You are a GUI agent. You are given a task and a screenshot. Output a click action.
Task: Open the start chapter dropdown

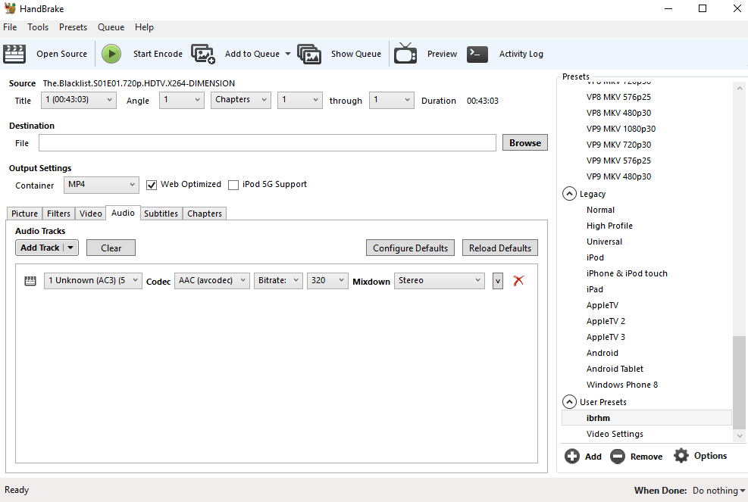[x=300, y=100]
